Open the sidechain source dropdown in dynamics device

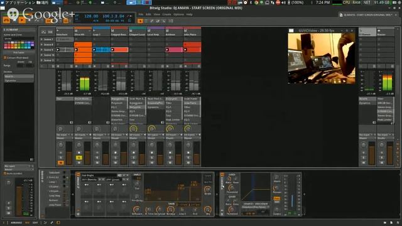(x=256, y=207)
